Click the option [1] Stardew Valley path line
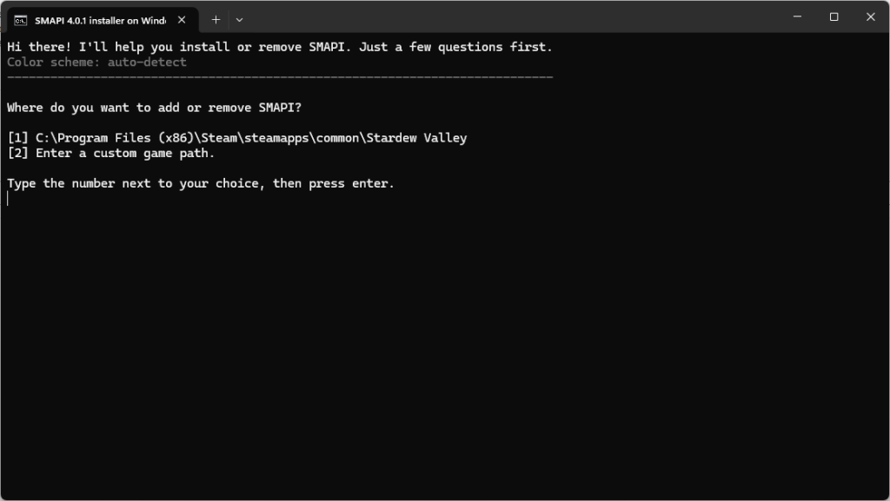Image resolution: width=890 pixels, height=501 pixels. coord(235,137)
